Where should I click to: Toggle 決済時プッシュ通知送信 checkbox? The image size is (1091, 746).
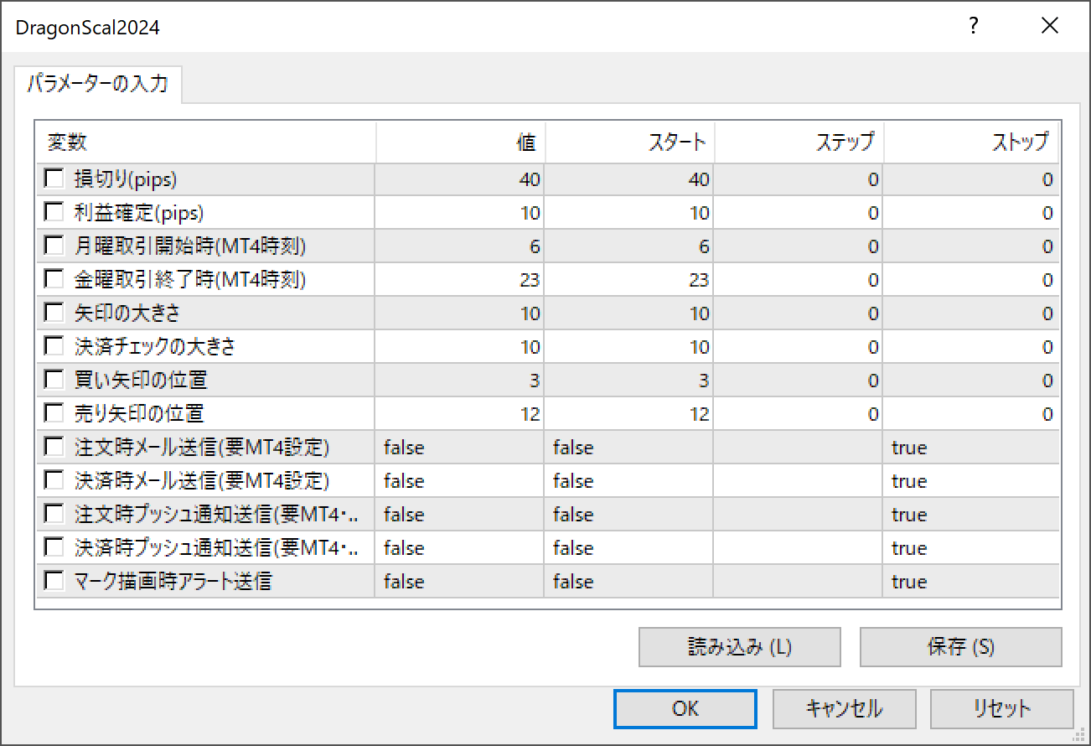click(x=54, y=547)
